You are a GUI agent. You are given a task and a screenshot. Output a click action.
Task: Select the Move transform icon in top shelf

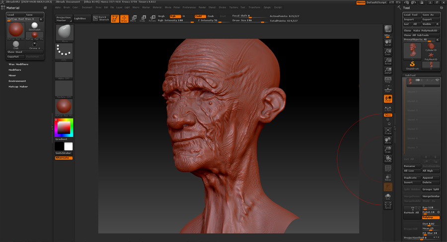134,19
